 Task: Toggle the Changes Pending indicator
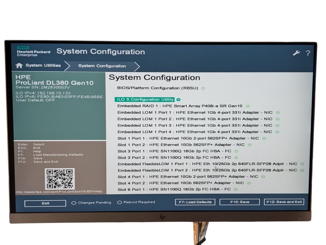point(74,203)
